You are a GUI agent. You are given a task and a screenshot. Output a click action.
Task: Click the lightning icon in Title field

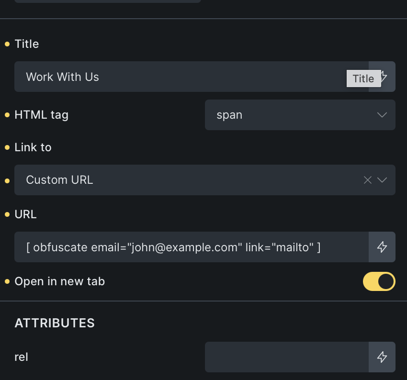pyautogui.click(x=384, y=77)
